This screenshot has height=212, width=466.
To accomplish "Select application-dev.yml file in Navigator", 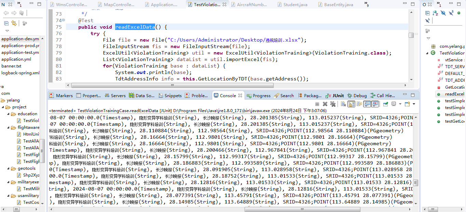I will [x=20, y=39].
